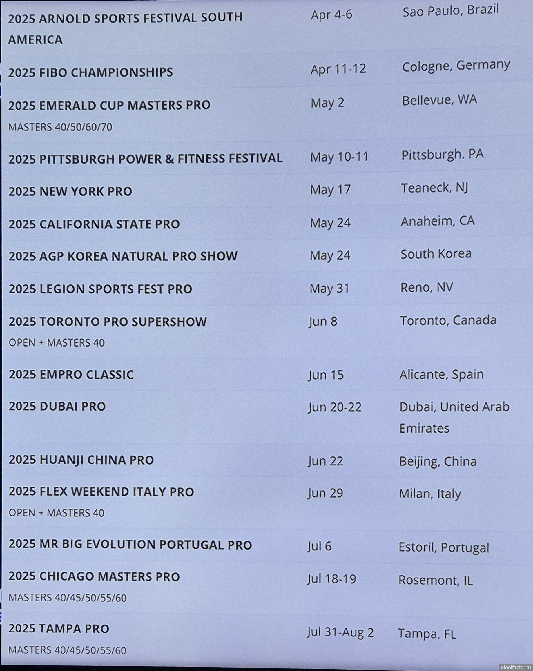Open 2025 California State Pro details
The image size is (533, 671).
(94, 224)
